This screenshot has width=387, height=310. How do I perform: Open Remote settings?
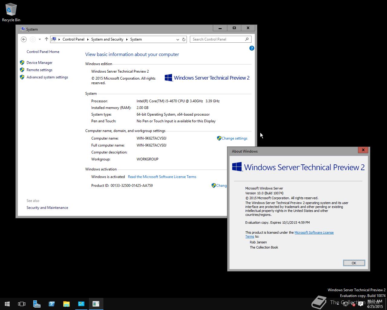39,70
